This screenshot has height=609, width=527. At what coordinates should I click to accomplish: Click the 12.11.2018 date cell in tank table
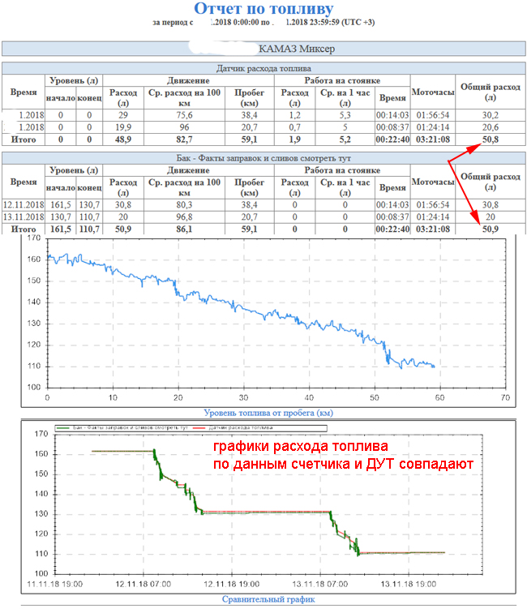[x=23, y=206]
